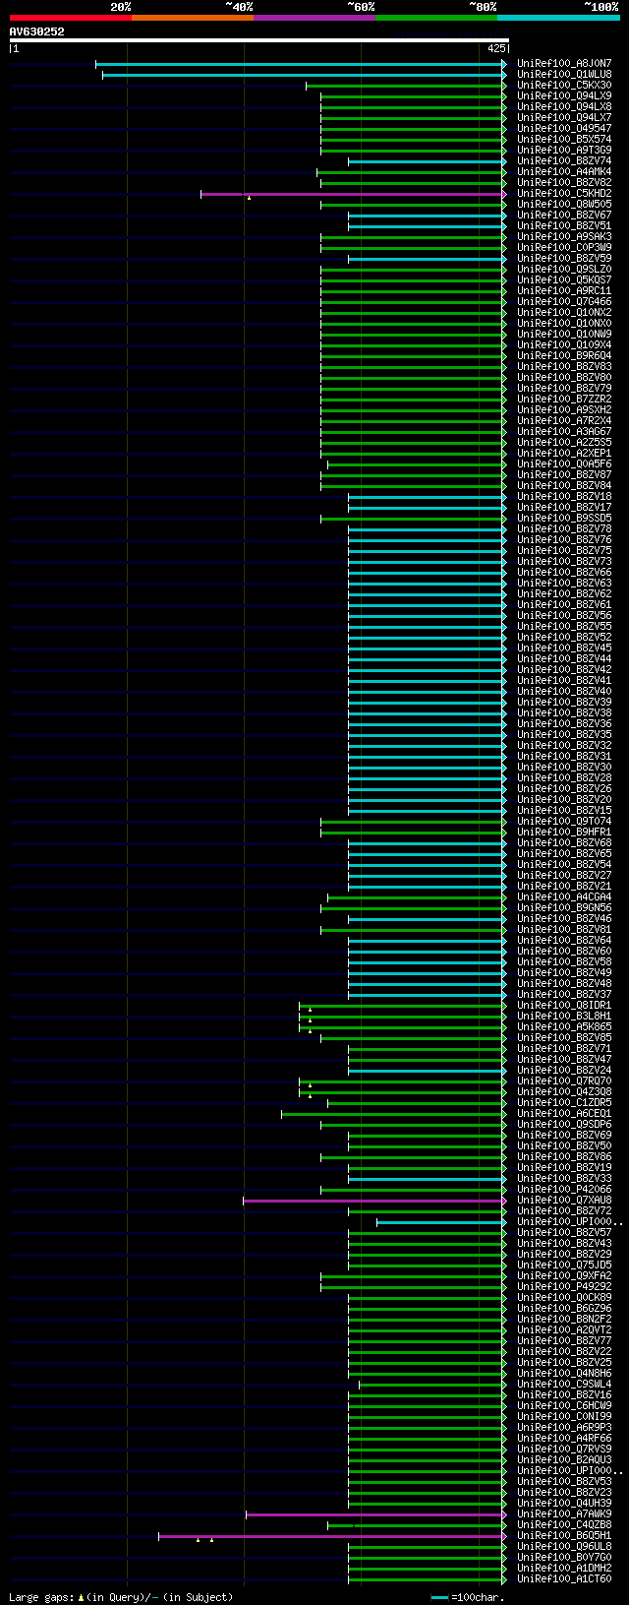
Task: Select the UniRef100_Q8IDR1 label
Action: coord(564,1006)
